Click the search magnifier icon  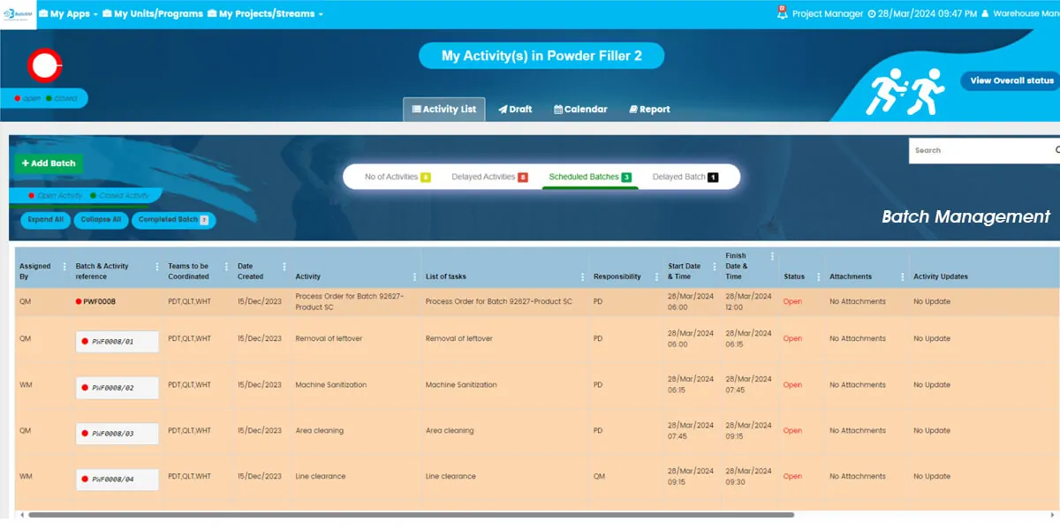pyautogui.click(x=1056, y=150)
